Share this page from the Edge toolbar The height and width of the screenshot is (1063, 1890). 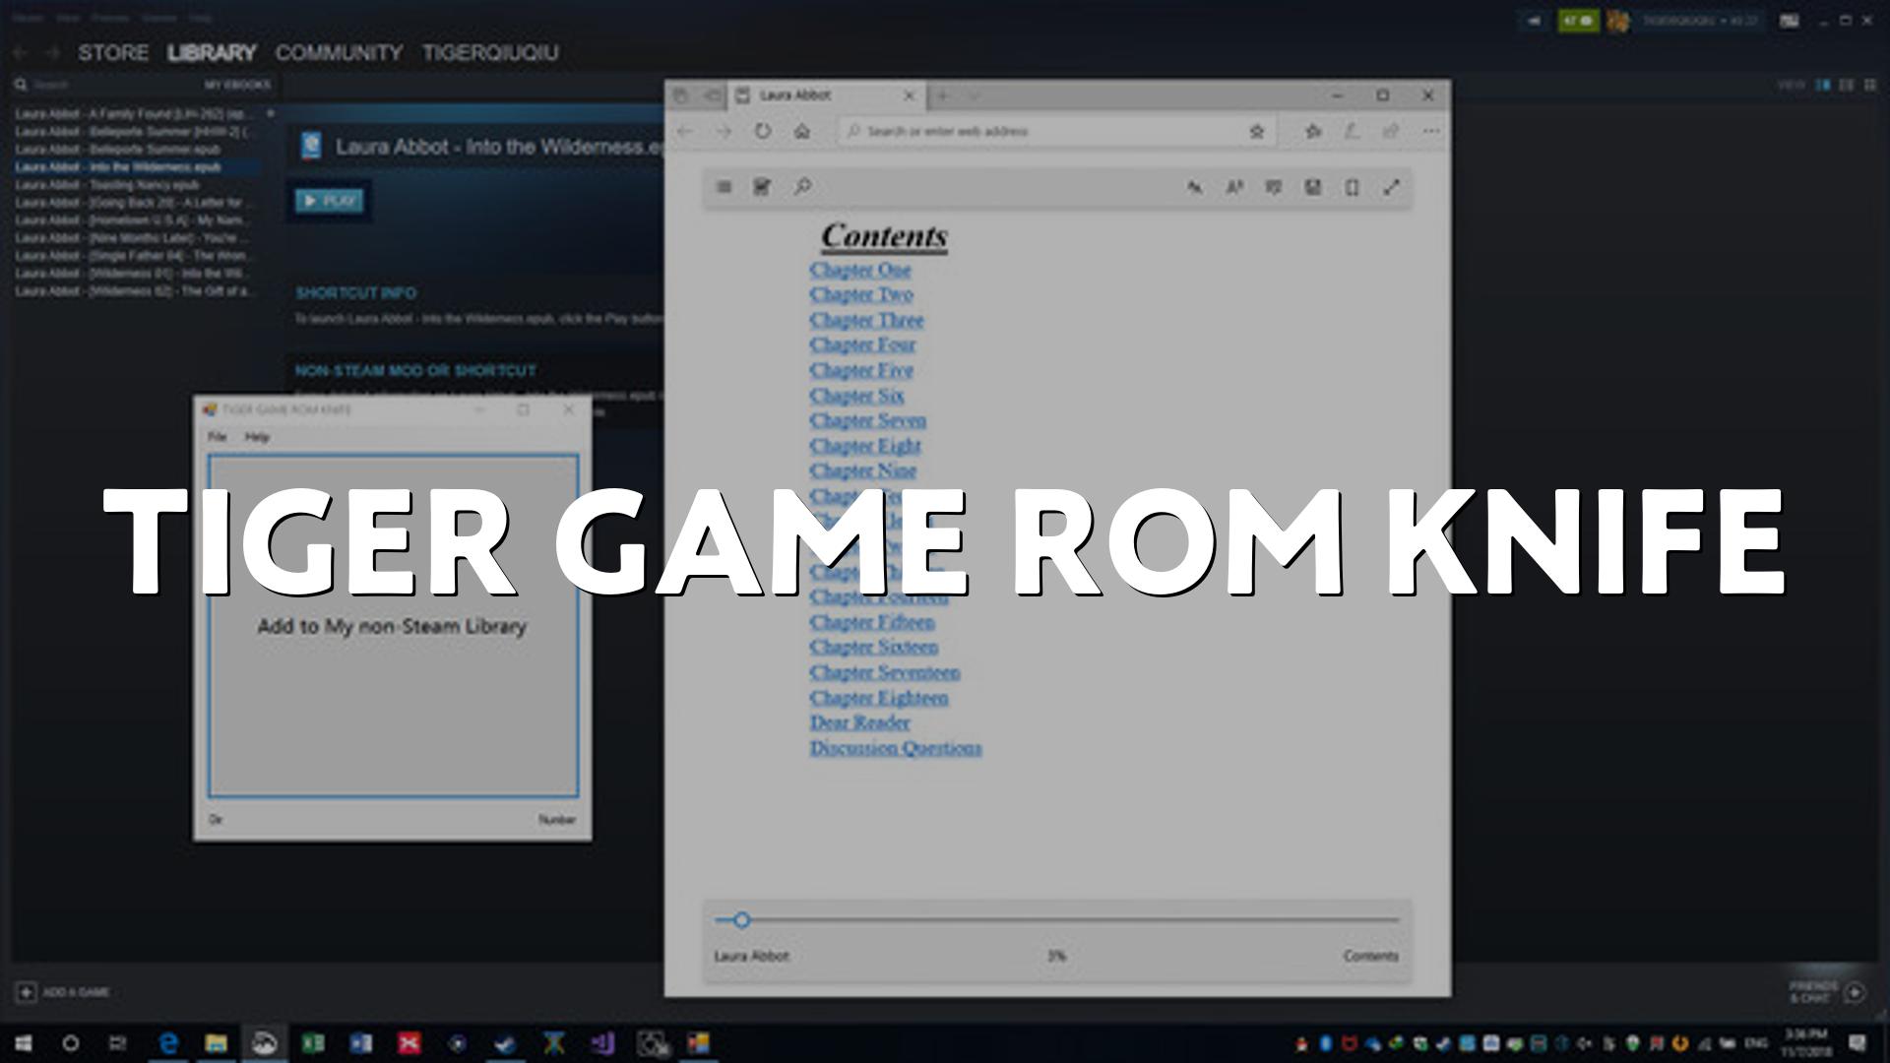[x=1391, y=131]
